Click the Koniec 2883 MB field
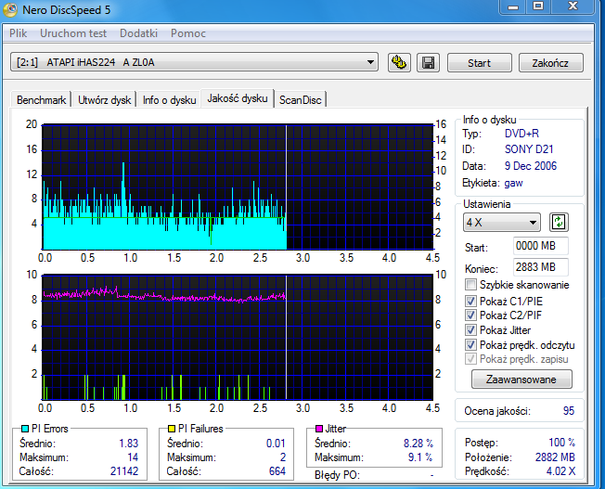Screen dimensions: 605x489 tap(541, 266)
